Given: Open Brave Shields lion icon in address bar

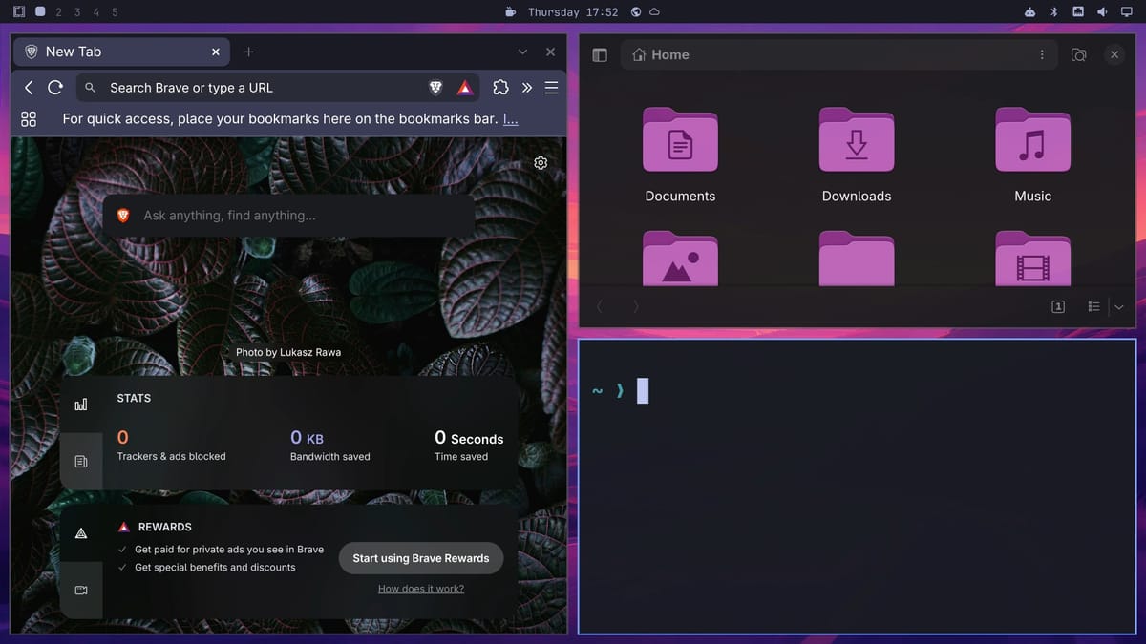Looking at the screenshot, I should [436, 87].
